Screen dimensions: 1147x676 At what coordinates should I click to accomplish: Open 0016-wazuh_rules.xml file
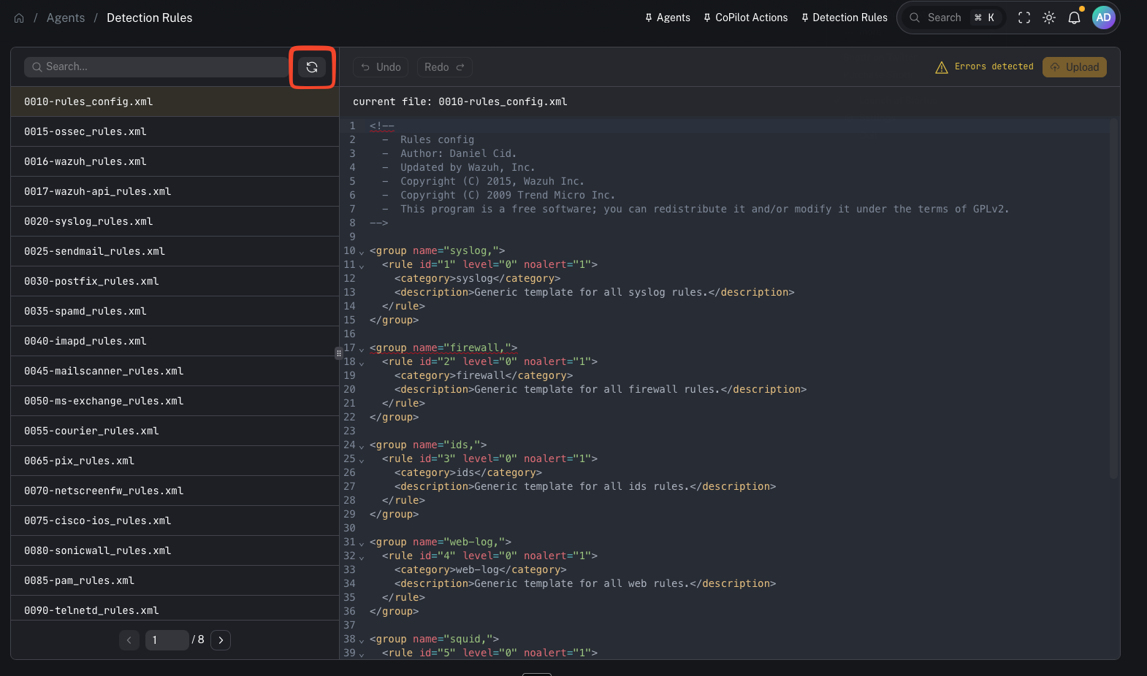[x=175, y=161]
